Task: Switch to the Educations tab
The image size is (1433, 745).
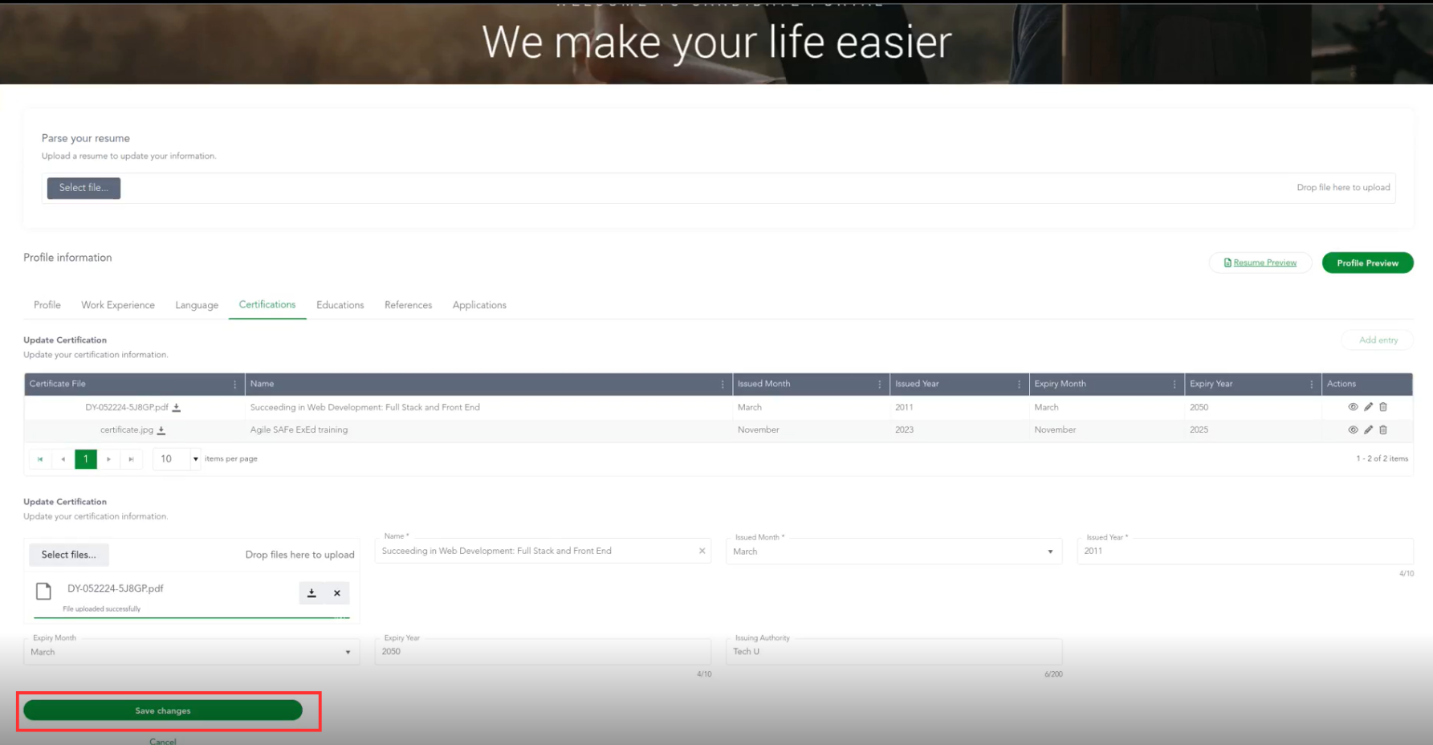Action: pyautogui.click(x=340, y=305)
